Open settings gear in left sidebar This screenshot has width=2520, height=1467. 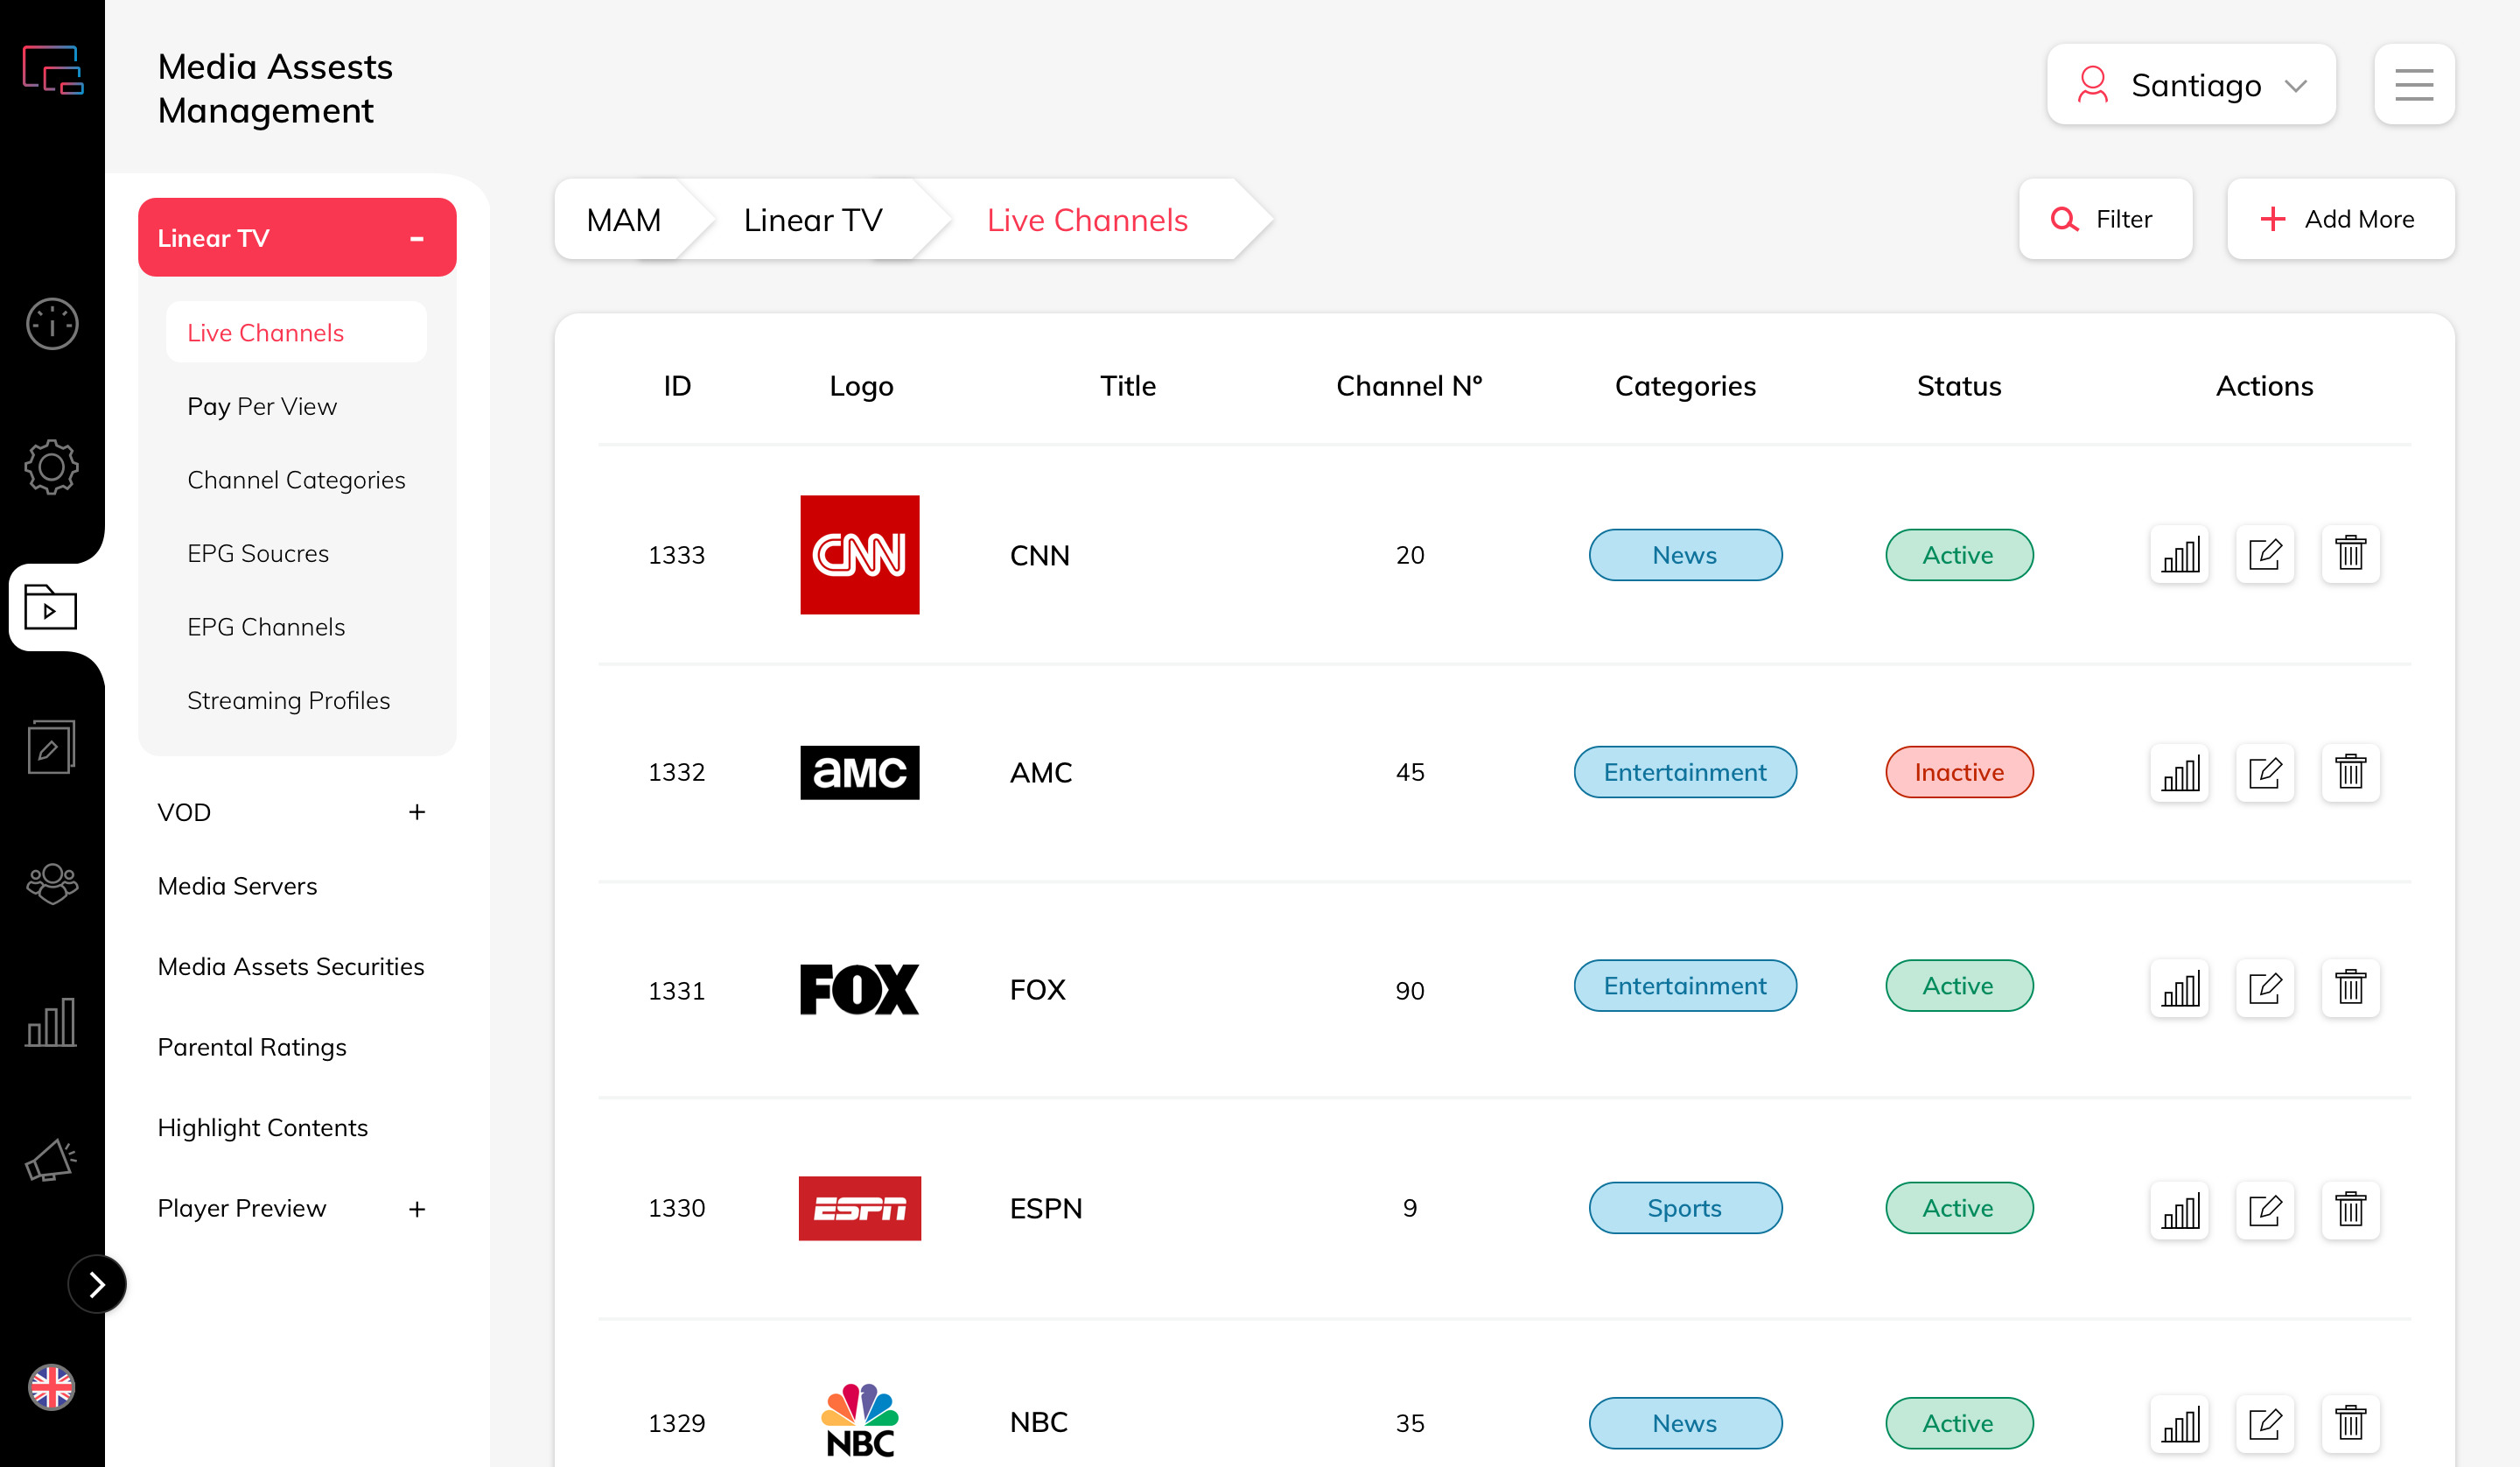(x=52, y=467)
